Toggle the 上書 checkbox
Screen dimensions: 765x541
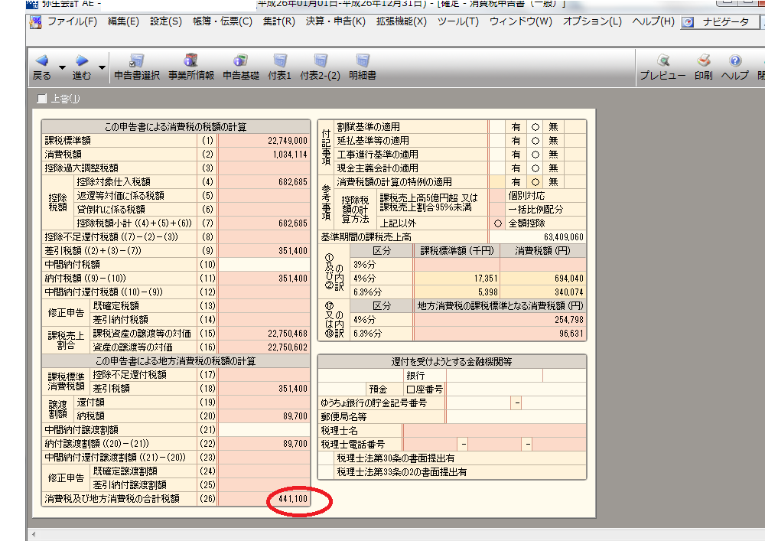pyautogui.click(x=43, y=99)
